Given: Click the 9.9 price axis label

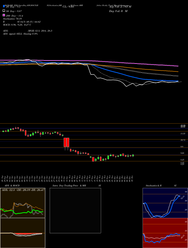Looking at the screenshot, I should (182, 147).
